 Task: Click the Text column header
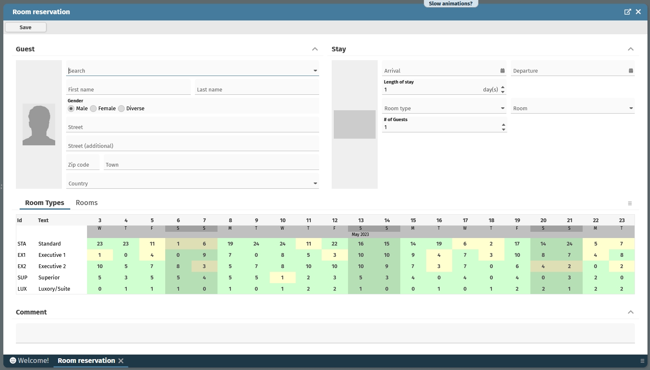pyautogui.click(x=61, y=220)
